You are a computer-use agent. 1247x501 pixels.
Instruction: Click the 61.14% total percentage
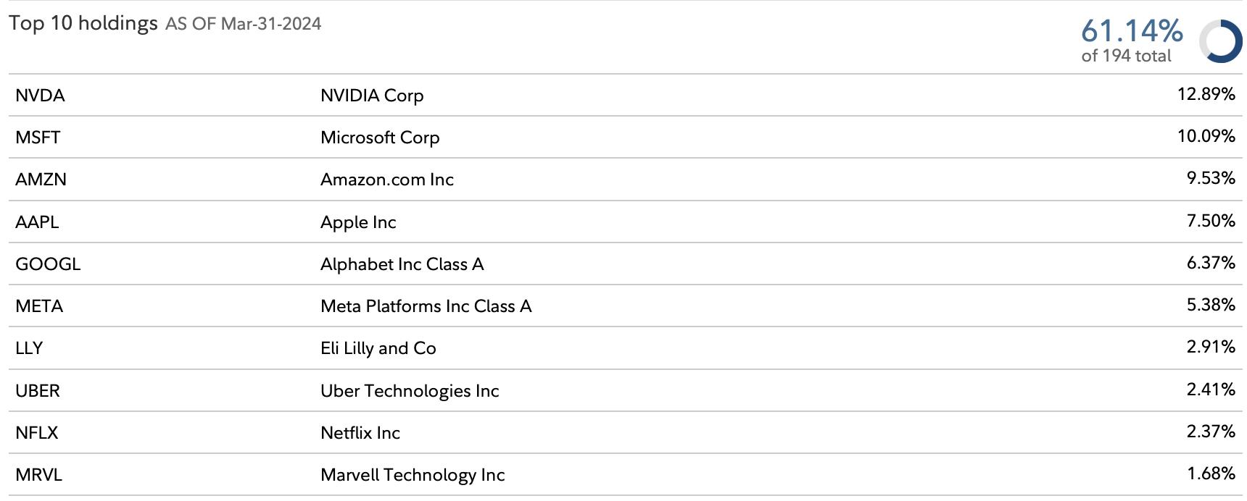click(x=1132, y=31)
